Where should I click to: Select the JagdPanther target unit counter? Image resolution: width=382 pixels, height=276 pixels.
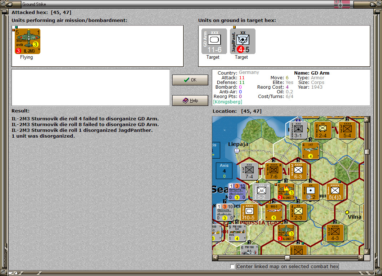point(242,41)
